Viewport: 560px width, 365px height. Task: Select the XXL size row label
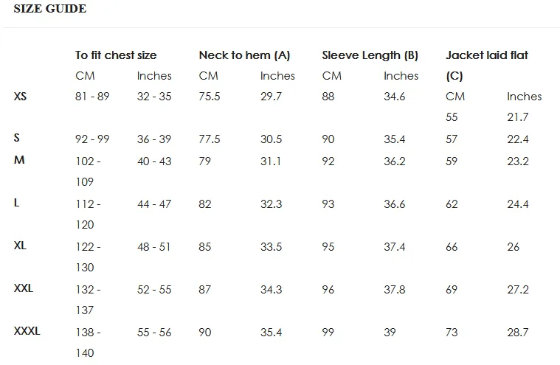(x=24, y=288)
